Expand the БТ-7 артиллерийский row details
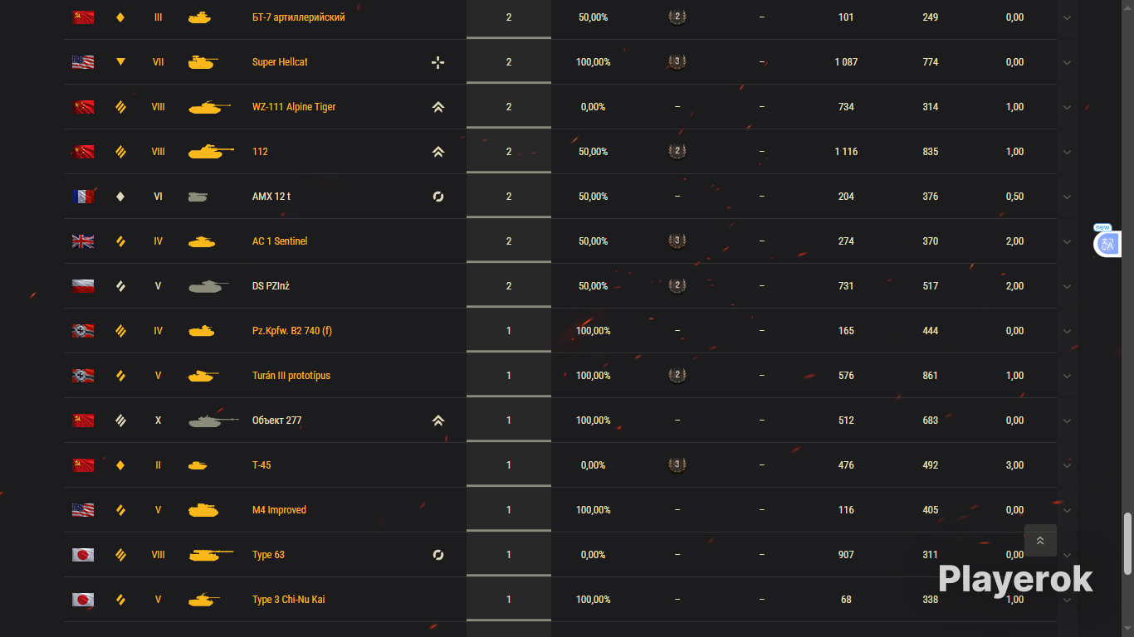The width and height of the screenshot is (1134, 637). point(1068,17)
